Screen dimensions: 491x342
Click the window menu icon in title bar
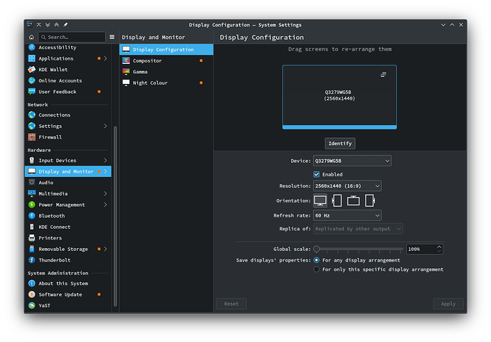pyautogui.click(x=30, y=25)
